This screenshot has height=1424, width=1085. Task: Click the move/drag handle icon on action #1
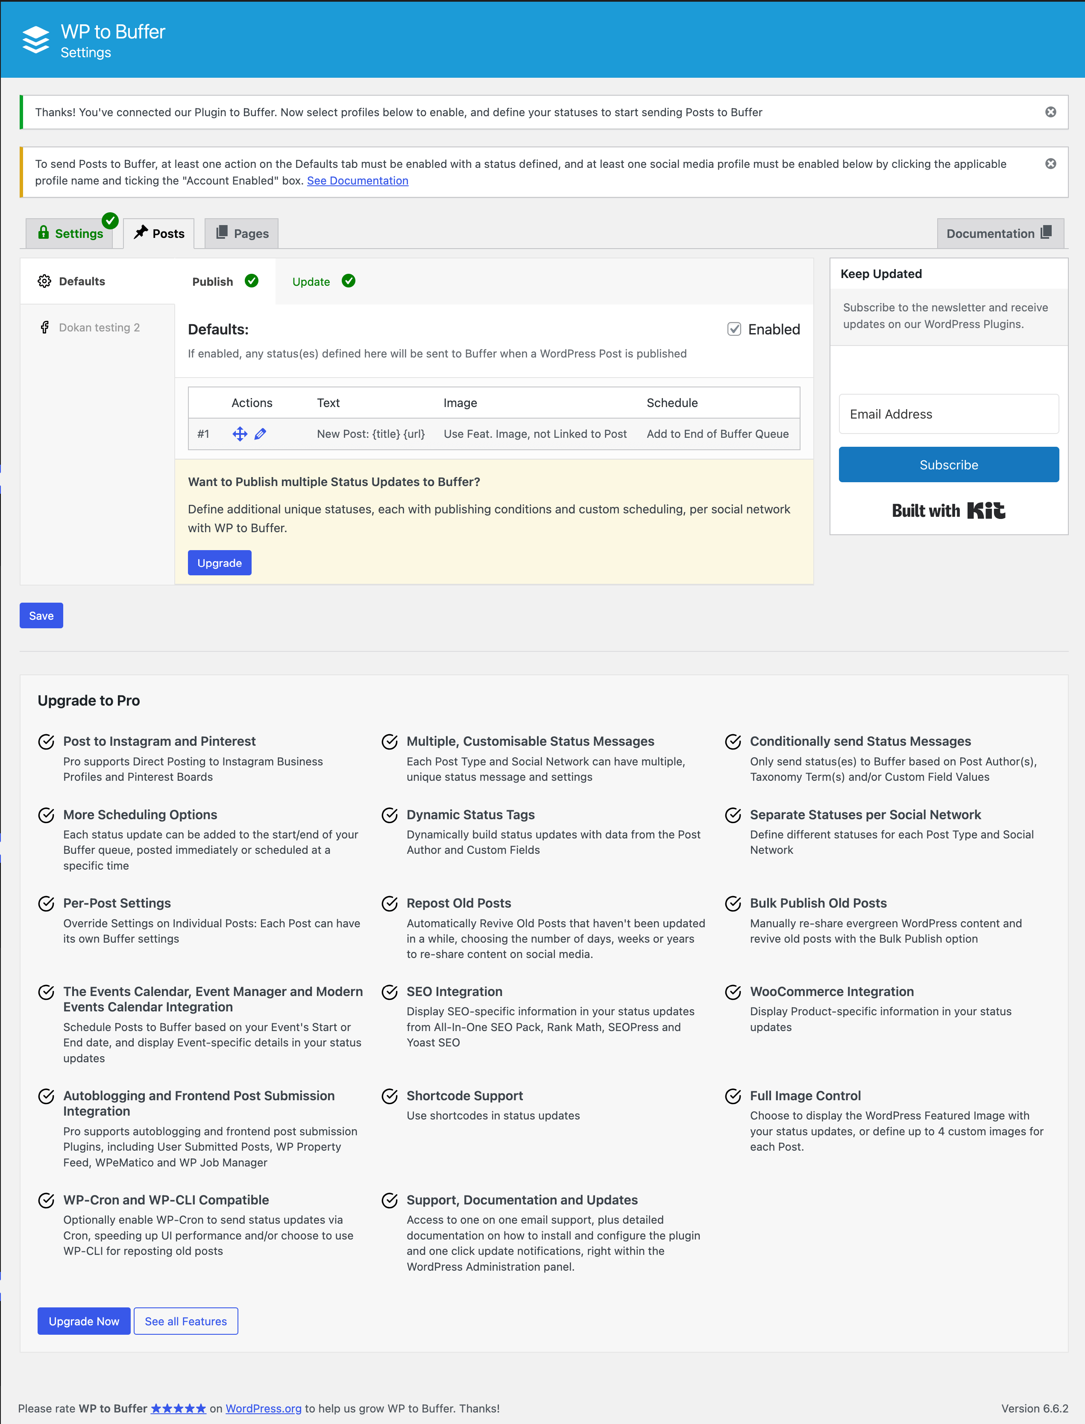pos(239,433)
